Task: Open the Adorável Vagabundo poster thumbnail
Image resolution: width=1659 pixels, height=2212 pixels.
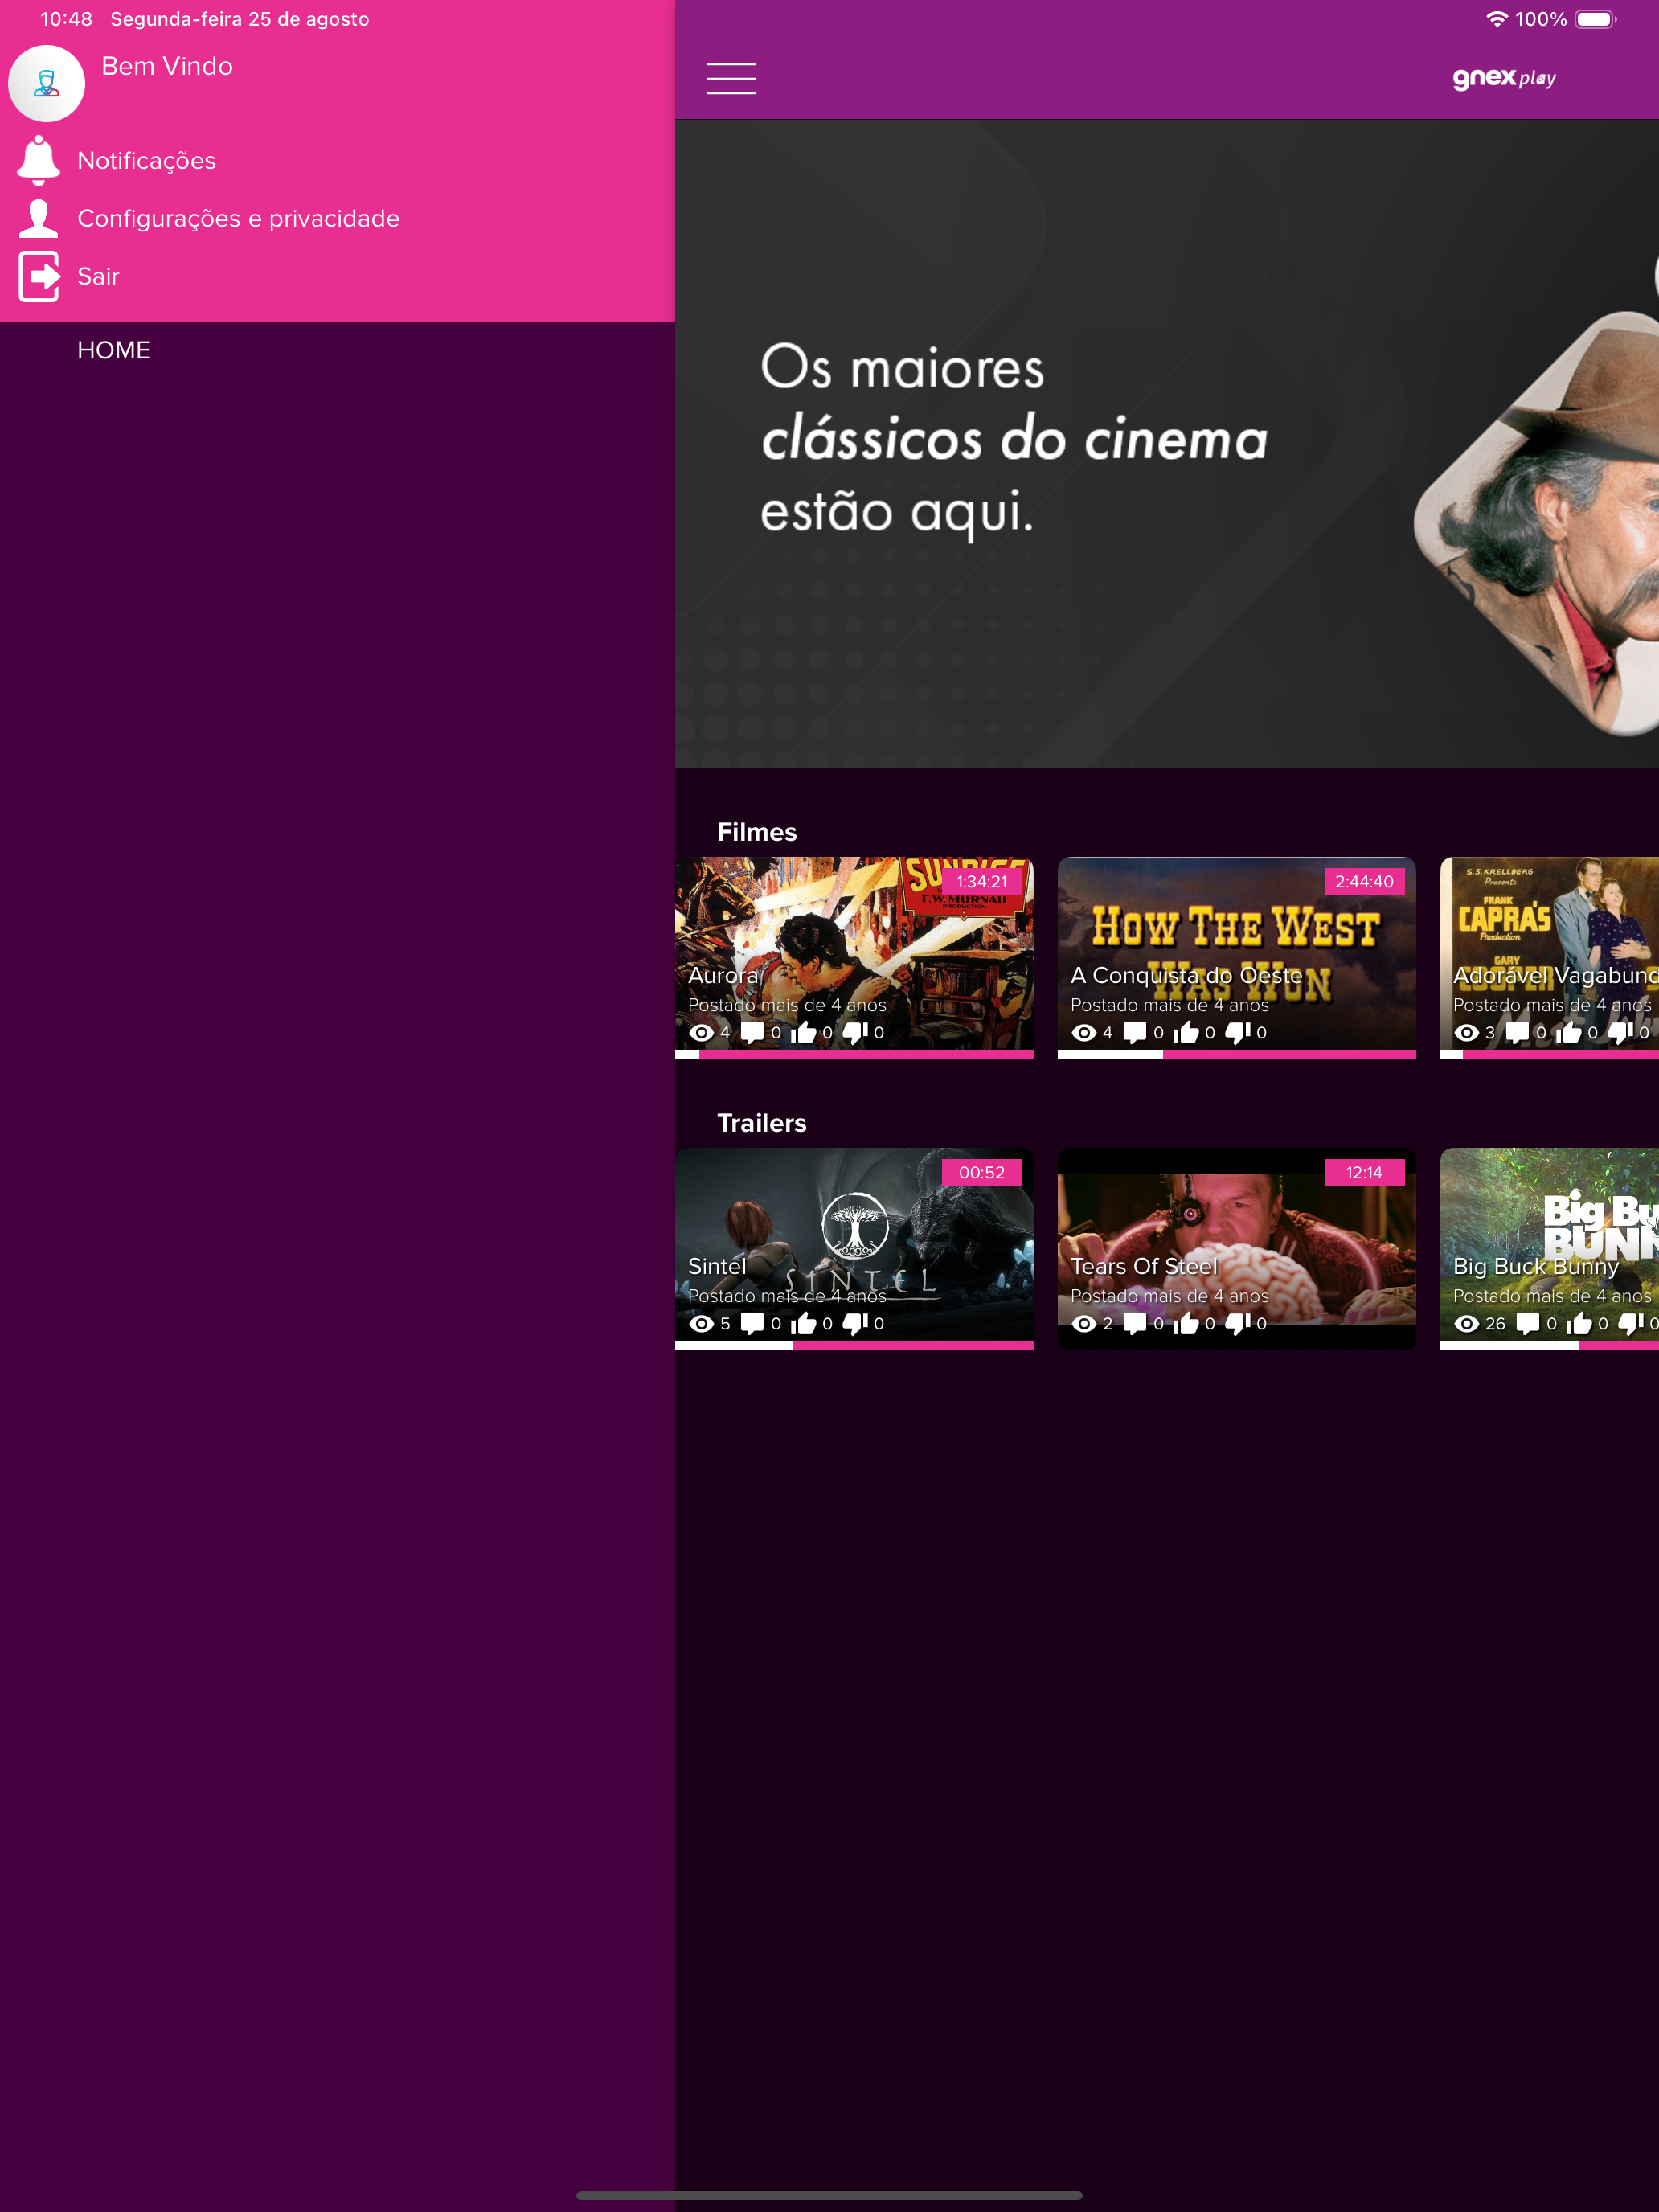Action: tap(1549, 957)
